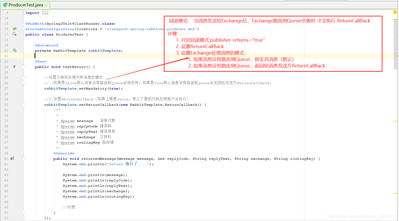This screenshot has width=399, height=221.
Task: Click the ProducerTest class name in declaration
Action: pyautogui.click(x=70, y=34)
